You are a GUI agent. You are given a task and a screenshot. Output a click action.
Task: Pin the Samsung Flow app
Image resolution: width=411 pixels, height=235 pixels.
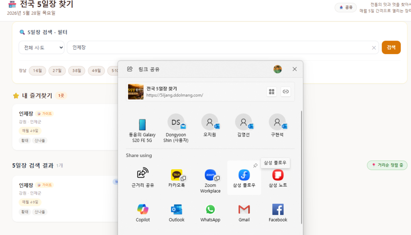(x=255, y=165)
